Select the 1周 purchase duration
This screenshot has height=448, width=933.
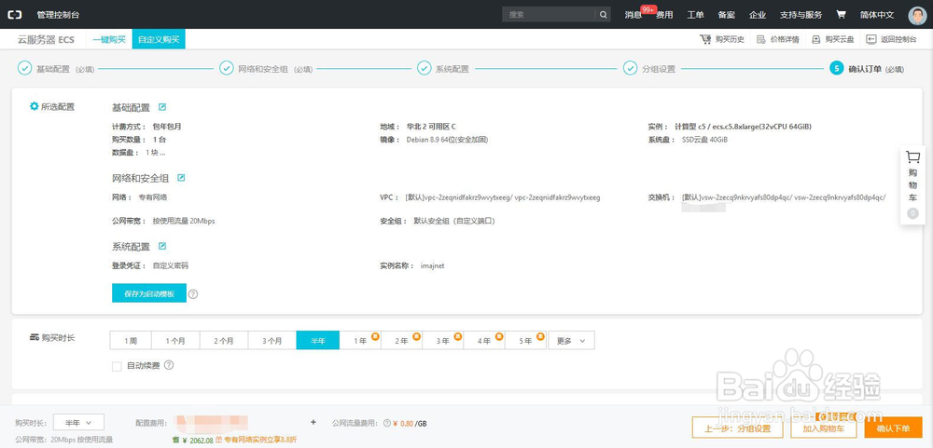pos(131,341)
